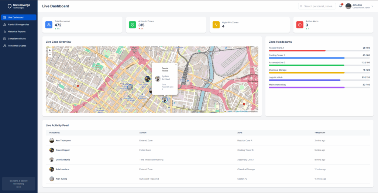Click the High-Risk Zones yellow pulse icon

(x=216, y=25)
